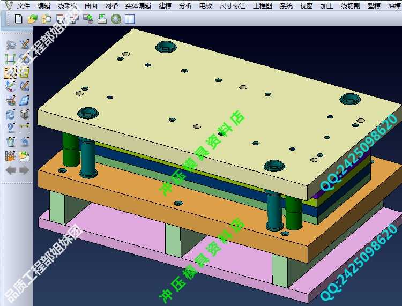Click the zoom magnifier icon in left toolbar
This screenshot has width=402, height=306.
(x=11, y=45)
